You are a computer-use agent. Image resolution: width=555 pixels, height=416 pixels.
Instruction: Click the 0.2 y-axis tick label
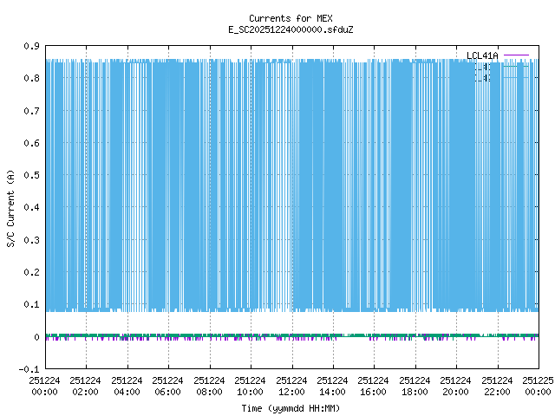click(x=30, y=272)
